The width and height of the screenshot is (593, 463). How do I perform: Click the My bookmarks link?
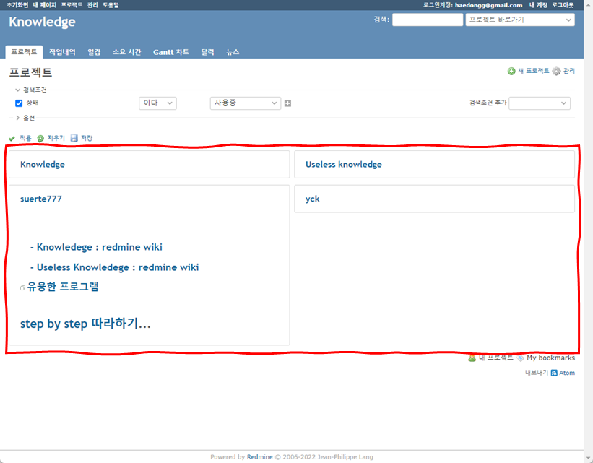pyautogui.click(x=550, y=358)
